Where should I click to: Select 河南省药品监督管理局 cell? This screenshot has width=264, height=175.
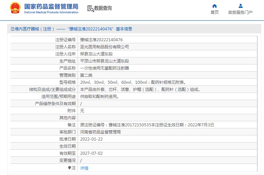pos(167,132)
